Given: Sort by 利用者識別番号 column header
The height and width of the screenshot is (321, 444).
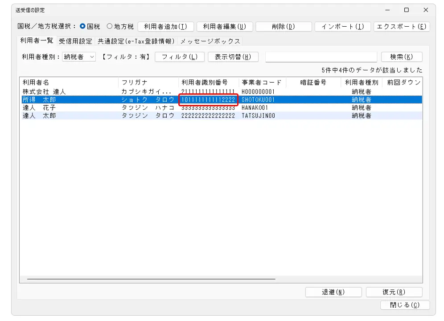Looking at the screenshot, I should pos(205,83).
